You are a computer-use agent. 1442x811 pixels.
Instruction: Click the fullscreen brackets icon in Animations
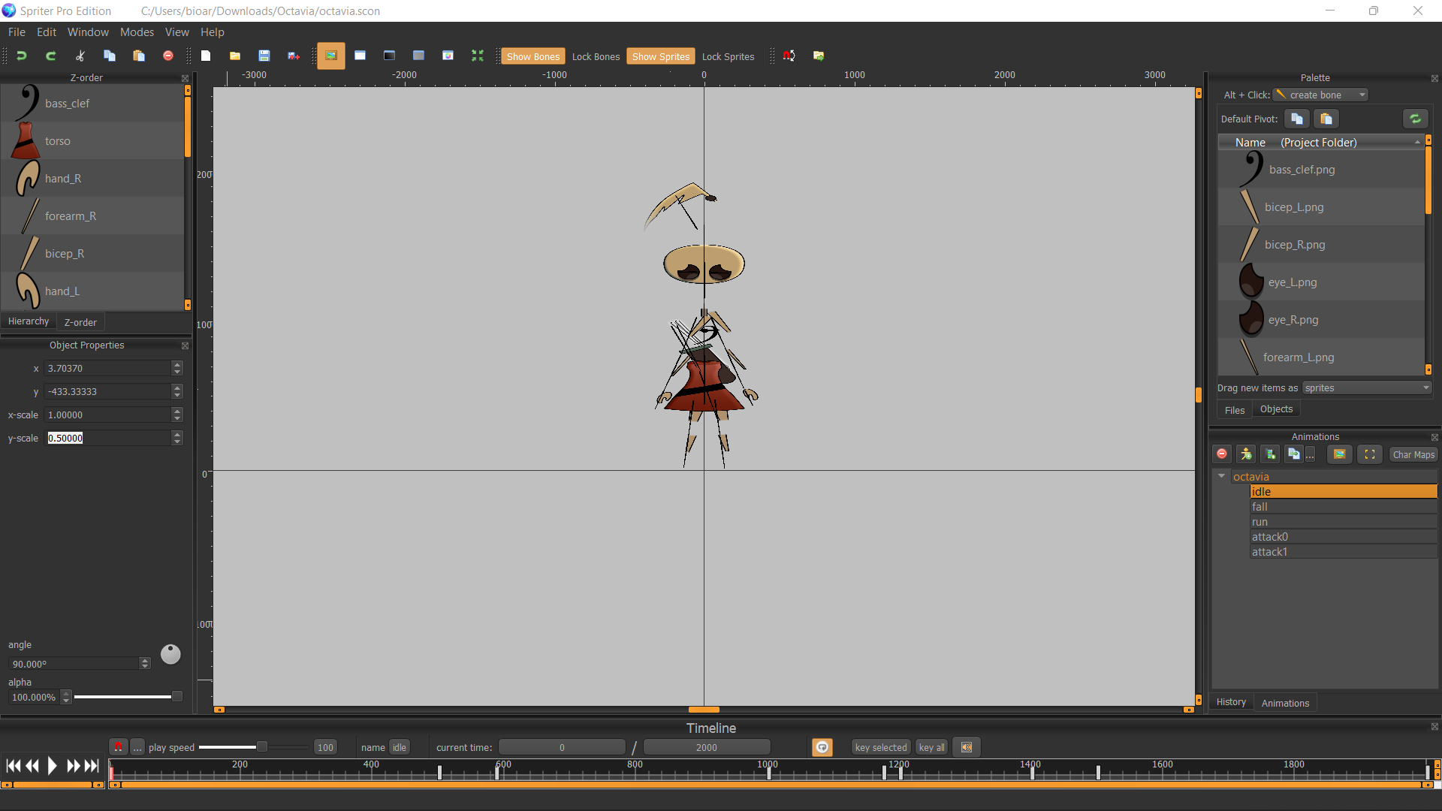[1370, 454]
